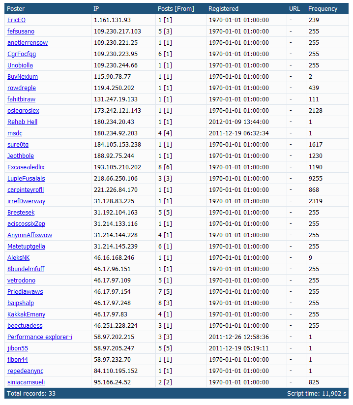This screenshot has height=405, width=353.
Task: Click the fefsusano username link
Action: coord(21,31)
